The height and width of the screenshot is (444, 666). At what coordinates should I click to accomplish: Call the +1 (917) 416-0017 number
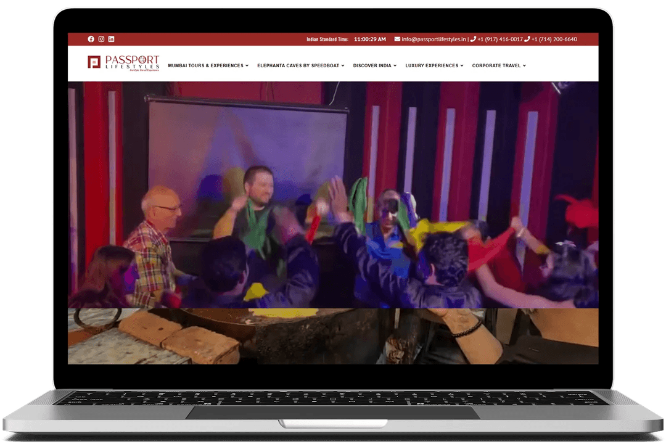pyautogui.click(x=500, y=39)
